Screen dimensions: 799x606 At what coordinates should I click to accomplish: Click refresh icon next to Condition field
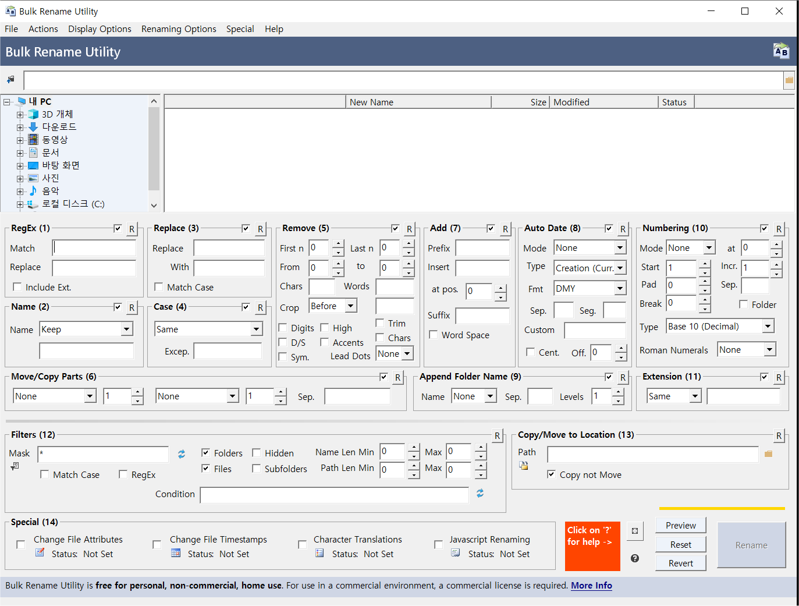(480, 493)
